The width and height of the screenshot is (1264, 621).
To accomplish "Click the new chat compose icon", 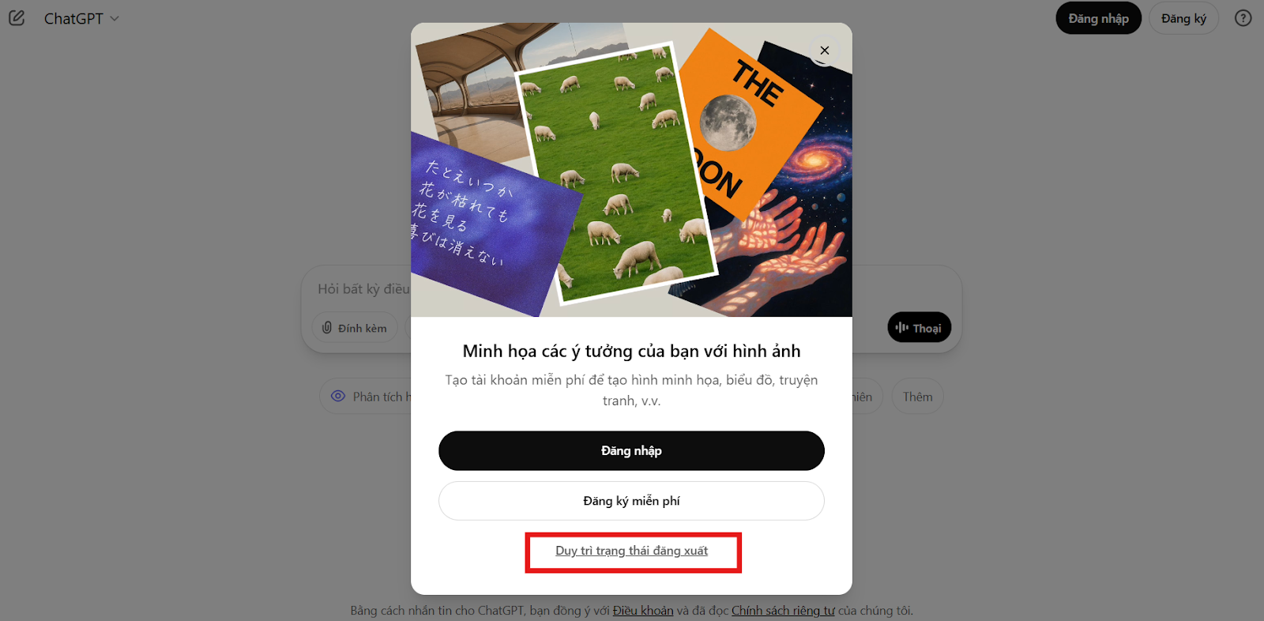I will pos(17,18).
